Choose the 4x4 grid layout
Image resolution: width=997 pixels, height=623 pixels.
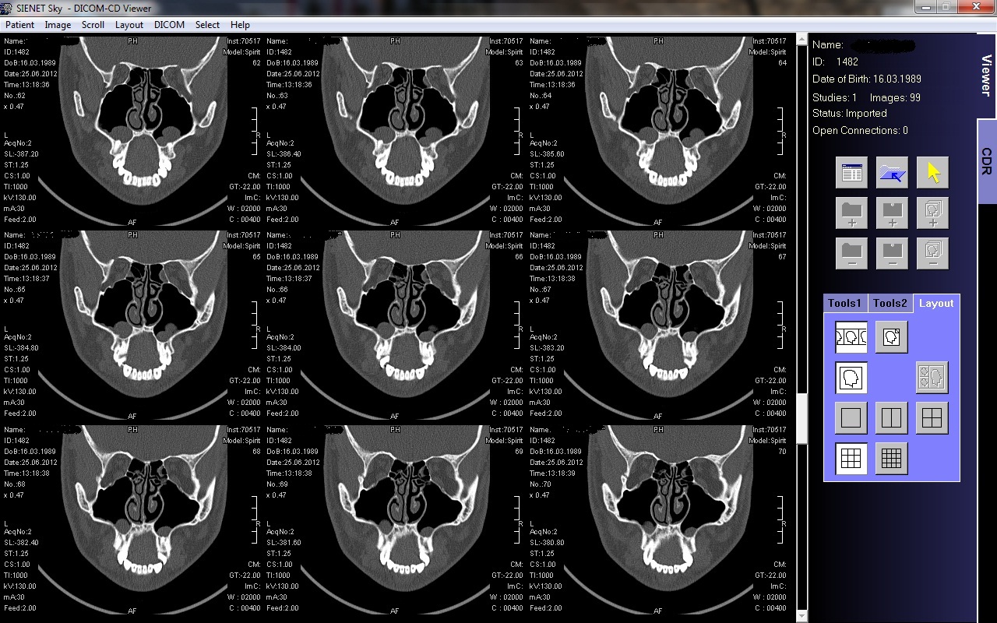[x=892, y=459]
